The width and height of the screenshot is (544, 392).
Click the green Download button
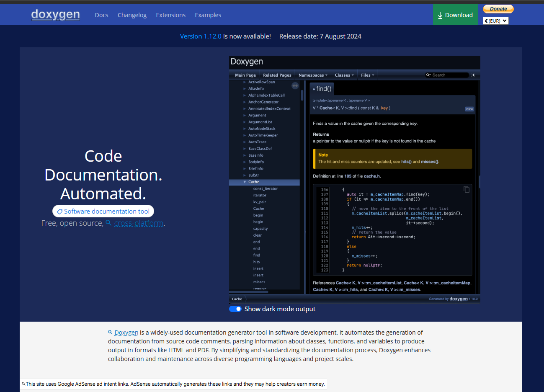(x=455, y=15)
